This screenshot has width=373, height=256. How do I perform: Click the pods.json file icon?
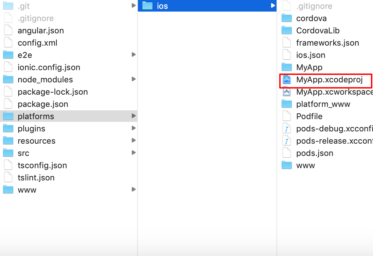tap(287, 153)
